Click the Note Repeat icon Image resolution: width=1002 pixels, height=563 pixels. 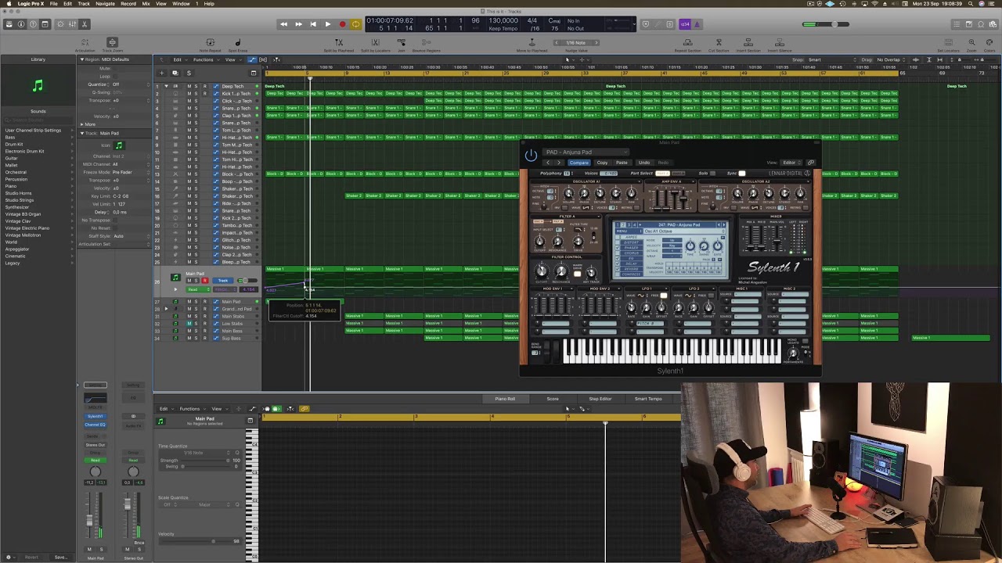click(x=210, y=43)
